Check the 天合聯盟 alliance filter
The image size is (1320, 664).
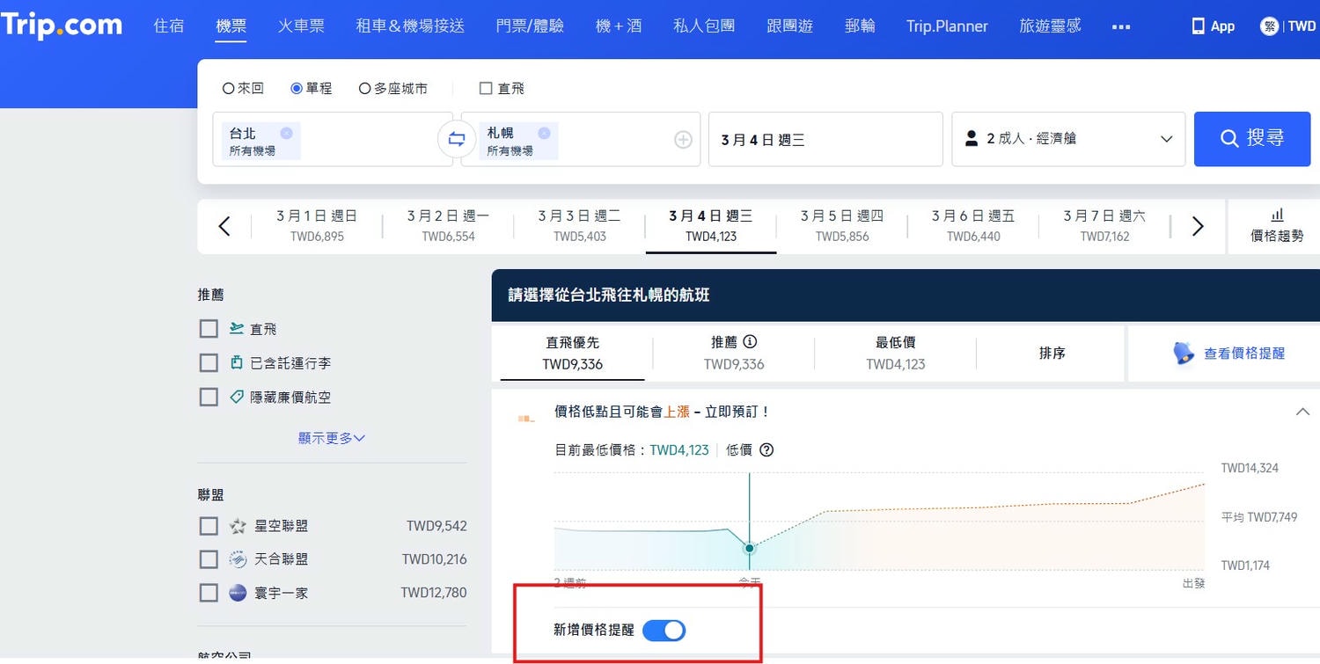tap(209, 559)
